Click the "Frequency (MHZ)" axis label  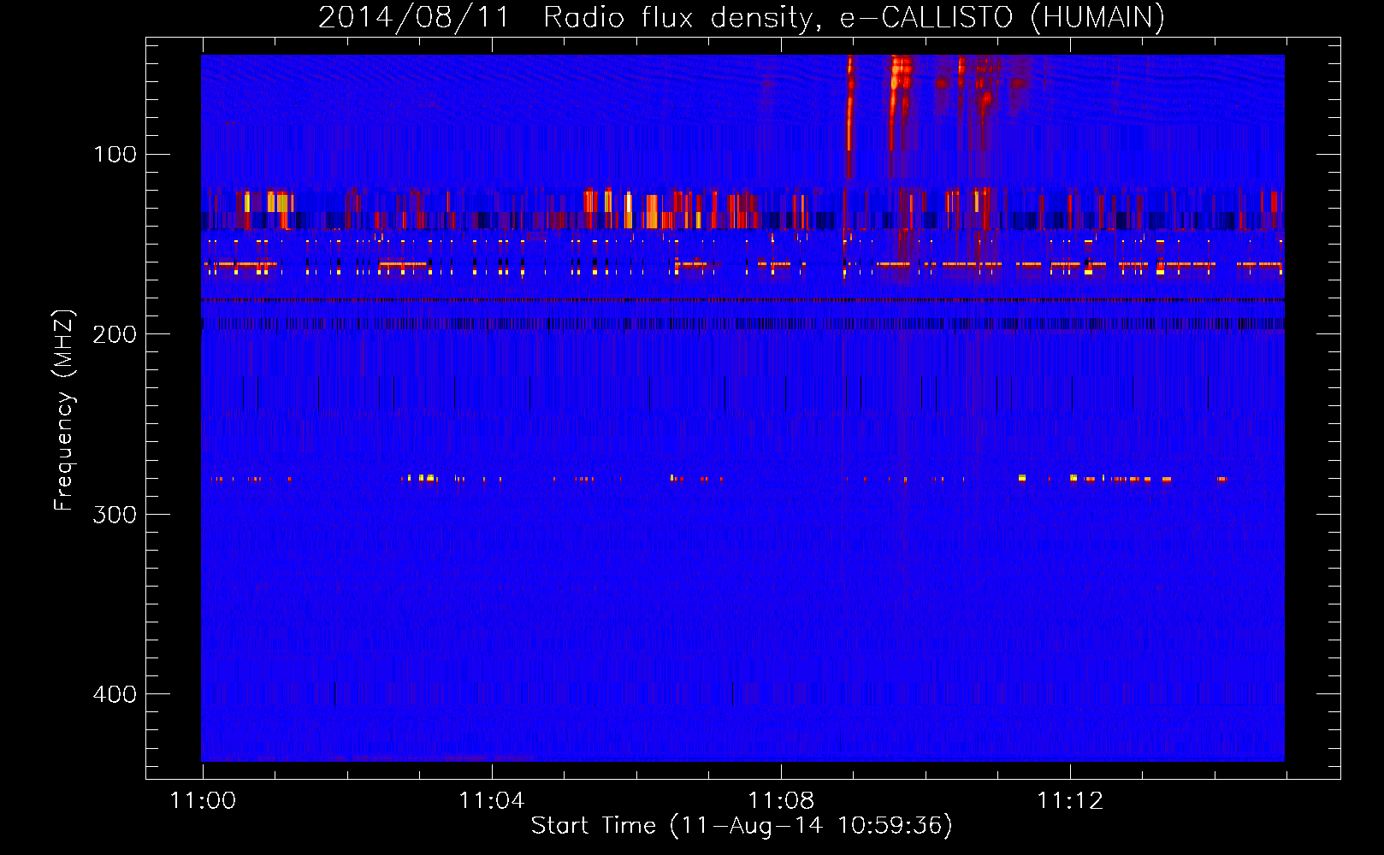tap(64, 410)
